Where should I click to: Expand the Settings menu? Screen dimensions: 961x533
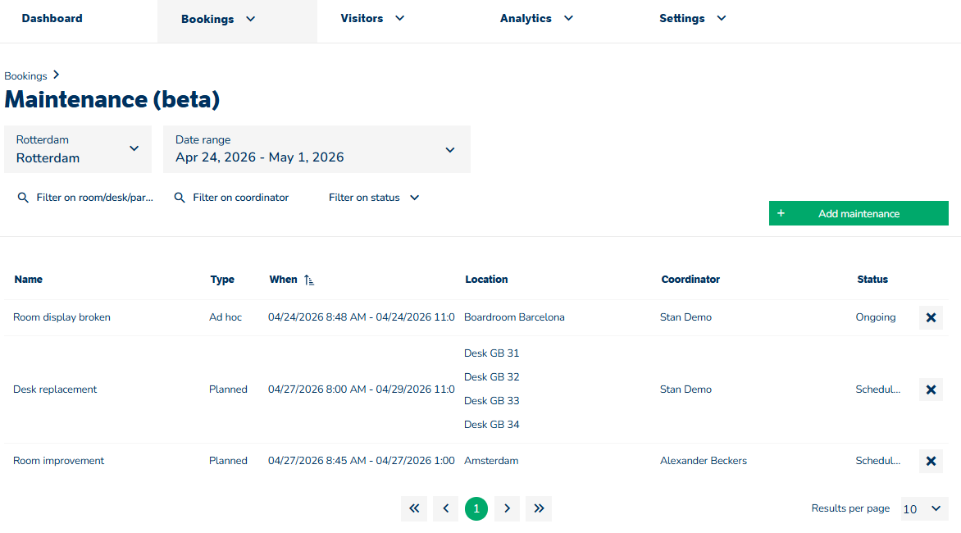point(692,18)
